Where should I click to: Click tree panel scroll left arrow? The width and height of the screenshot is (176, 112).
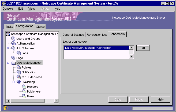[8, 101]
